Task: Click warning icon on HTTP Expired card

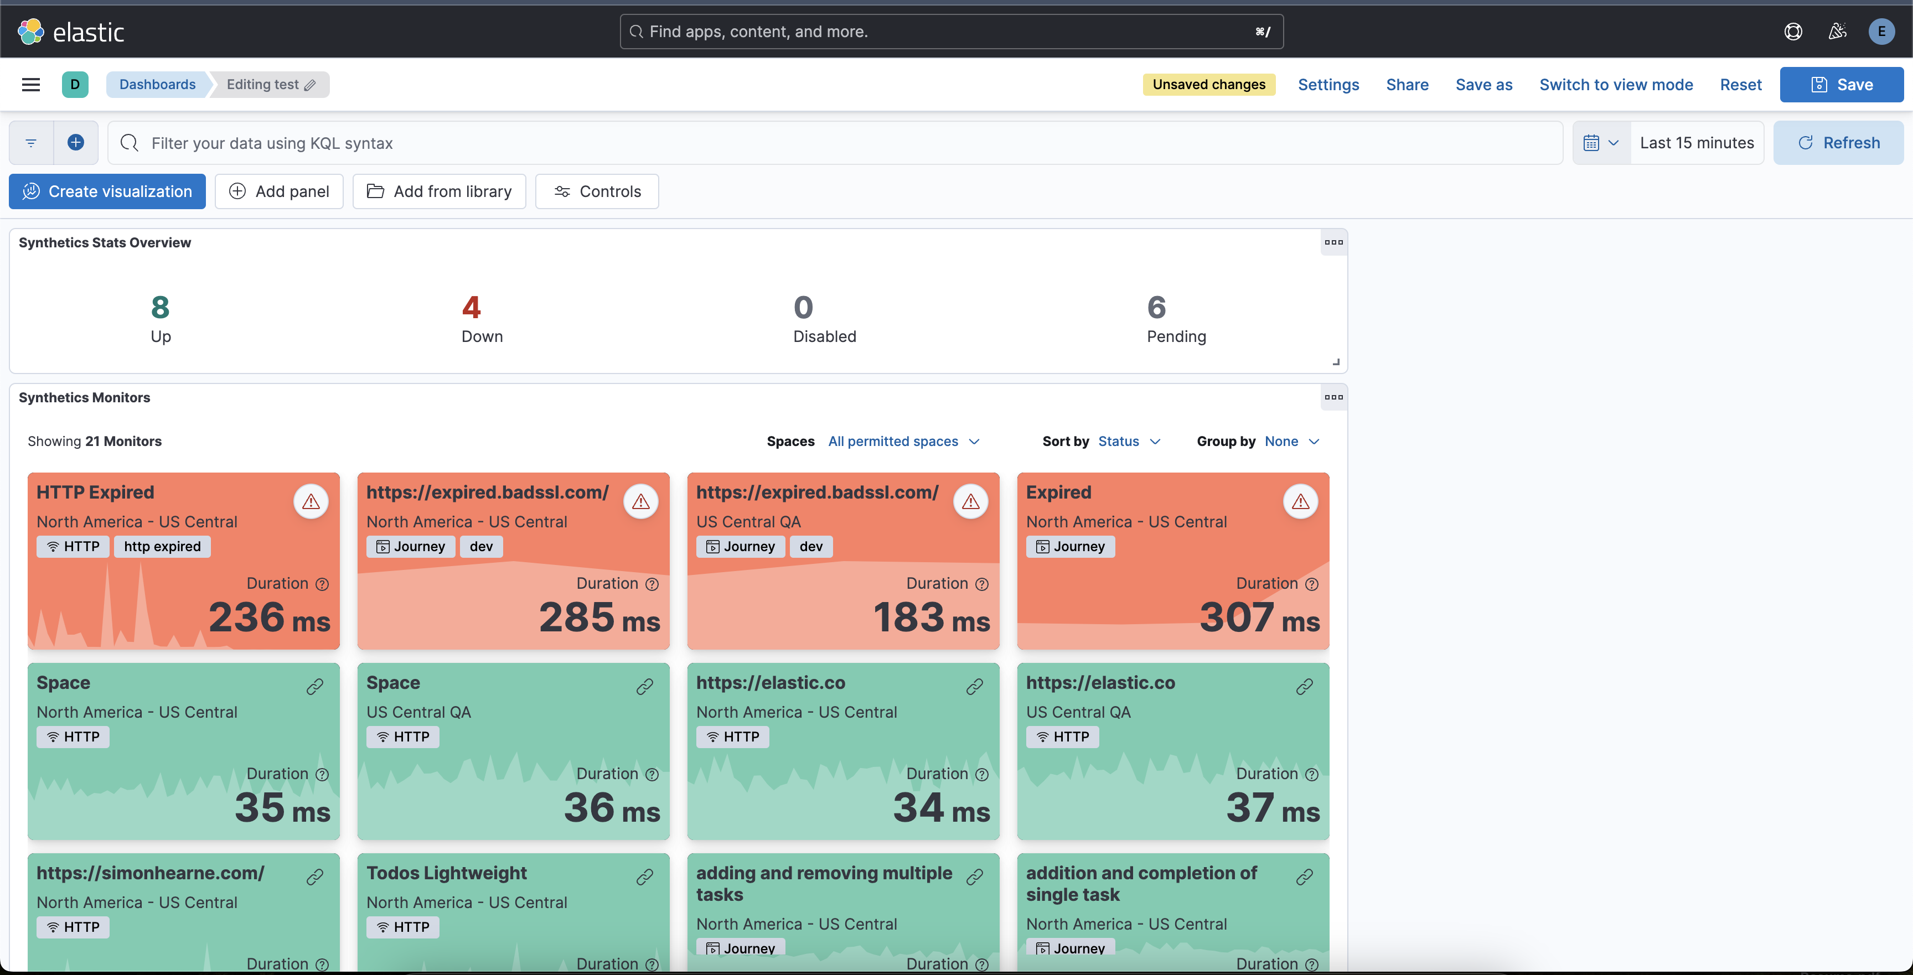Action: (311, 502)
